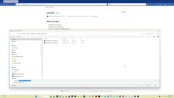Screen dimensions: 174x98
Task: Sort files by the Name column header
Action: pyautogui.click(x=46, y=39)
